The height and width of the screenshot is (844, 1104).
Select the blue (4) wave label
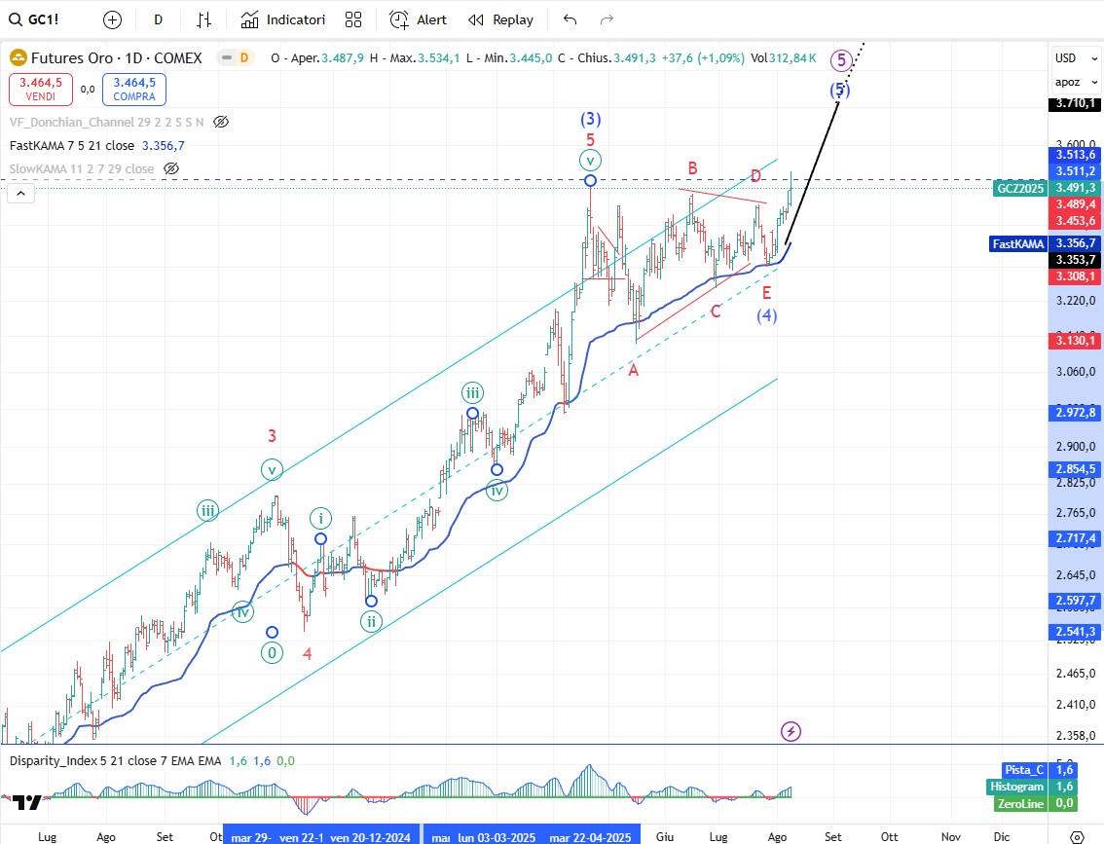(x=767, y=315)
